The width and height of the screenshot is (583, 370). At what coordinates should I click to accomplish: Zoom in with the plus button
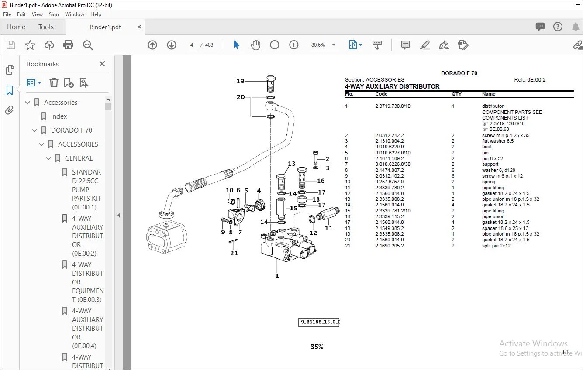point(294,45)
